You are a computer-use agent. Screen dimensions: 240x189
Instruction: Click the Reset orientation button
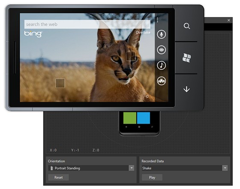coord(58,177)
